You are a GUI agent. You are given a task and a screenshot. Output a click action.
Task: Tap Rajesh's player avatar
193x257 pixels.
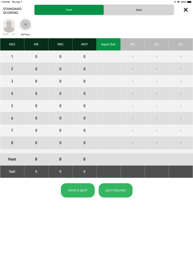click(9, 26)
